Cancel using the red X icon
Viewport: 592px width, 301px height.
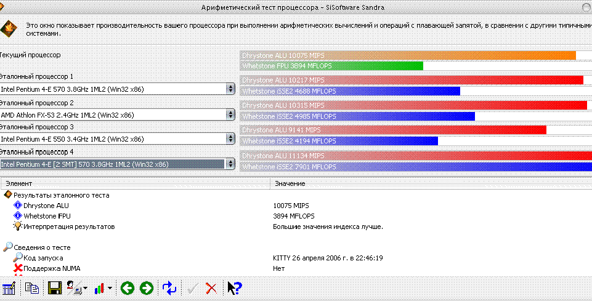click(211, 289)
